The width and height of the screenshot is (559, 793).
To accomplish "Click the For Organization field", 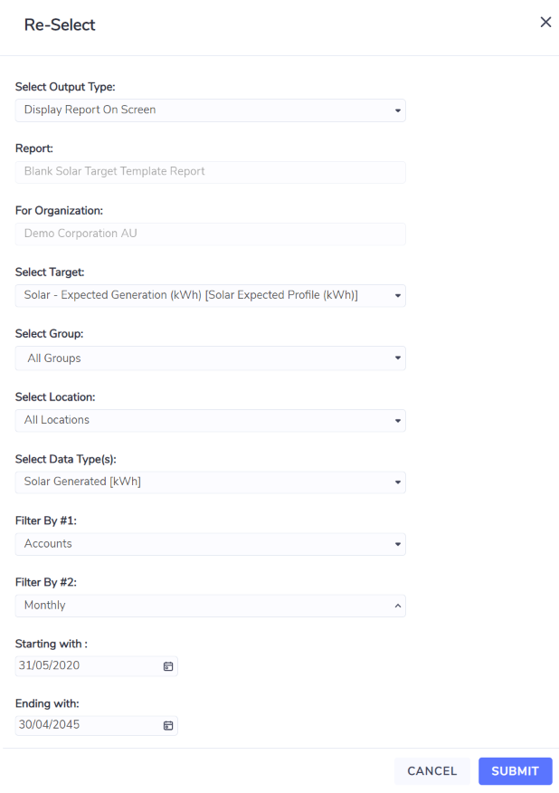I will coord(210,234).
